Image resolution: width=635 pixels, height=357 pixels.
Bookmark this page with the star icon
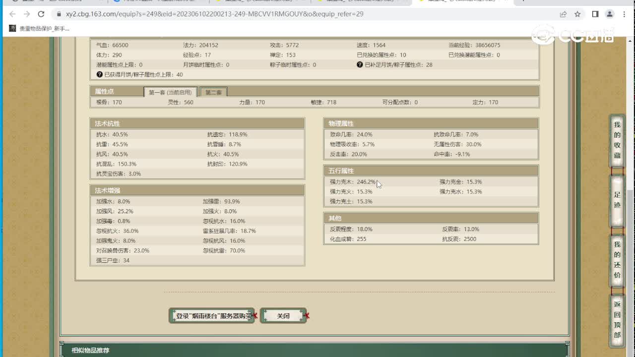(x=577, y=14)
